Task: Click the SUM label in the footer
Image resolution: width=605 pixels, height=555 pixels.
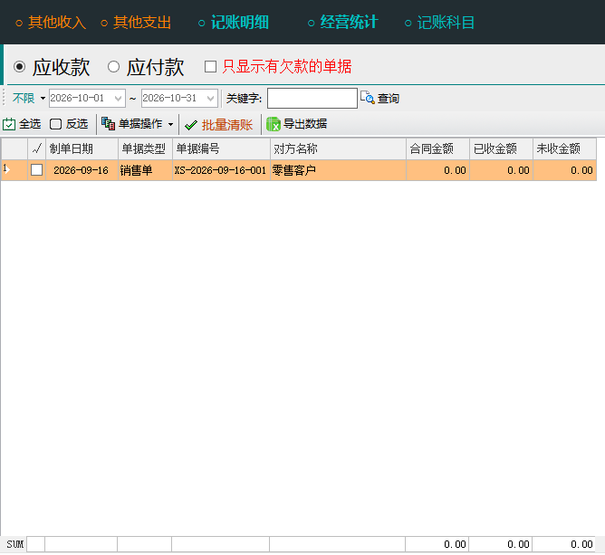Action: point(14,544)
